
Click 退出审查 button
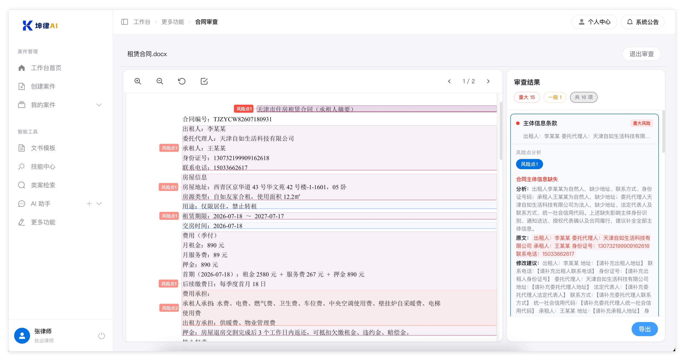[642, 54]
